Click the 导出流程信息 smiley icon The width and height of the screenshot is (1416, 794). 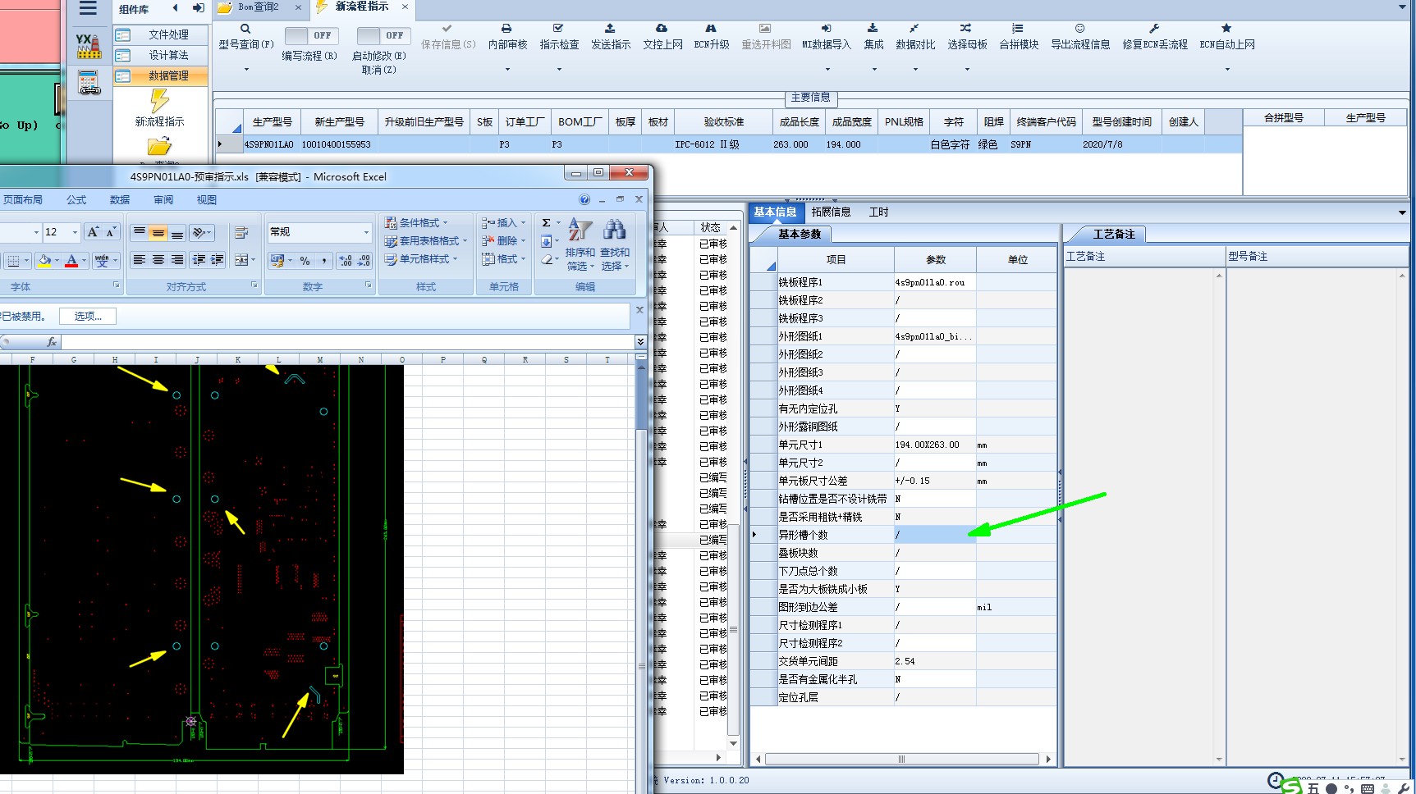1080,29
